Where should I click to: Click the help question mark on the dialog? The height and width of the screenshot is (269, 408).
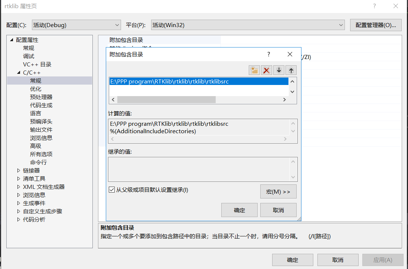coord(268,54)
